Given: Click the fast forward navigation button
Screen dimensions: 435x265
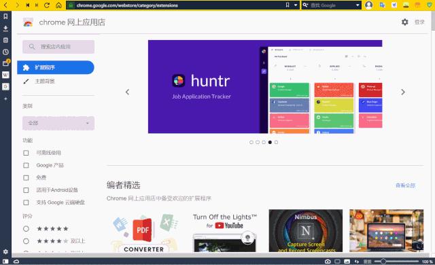Looking at the screenshot, I should click(x=37, y=5).
